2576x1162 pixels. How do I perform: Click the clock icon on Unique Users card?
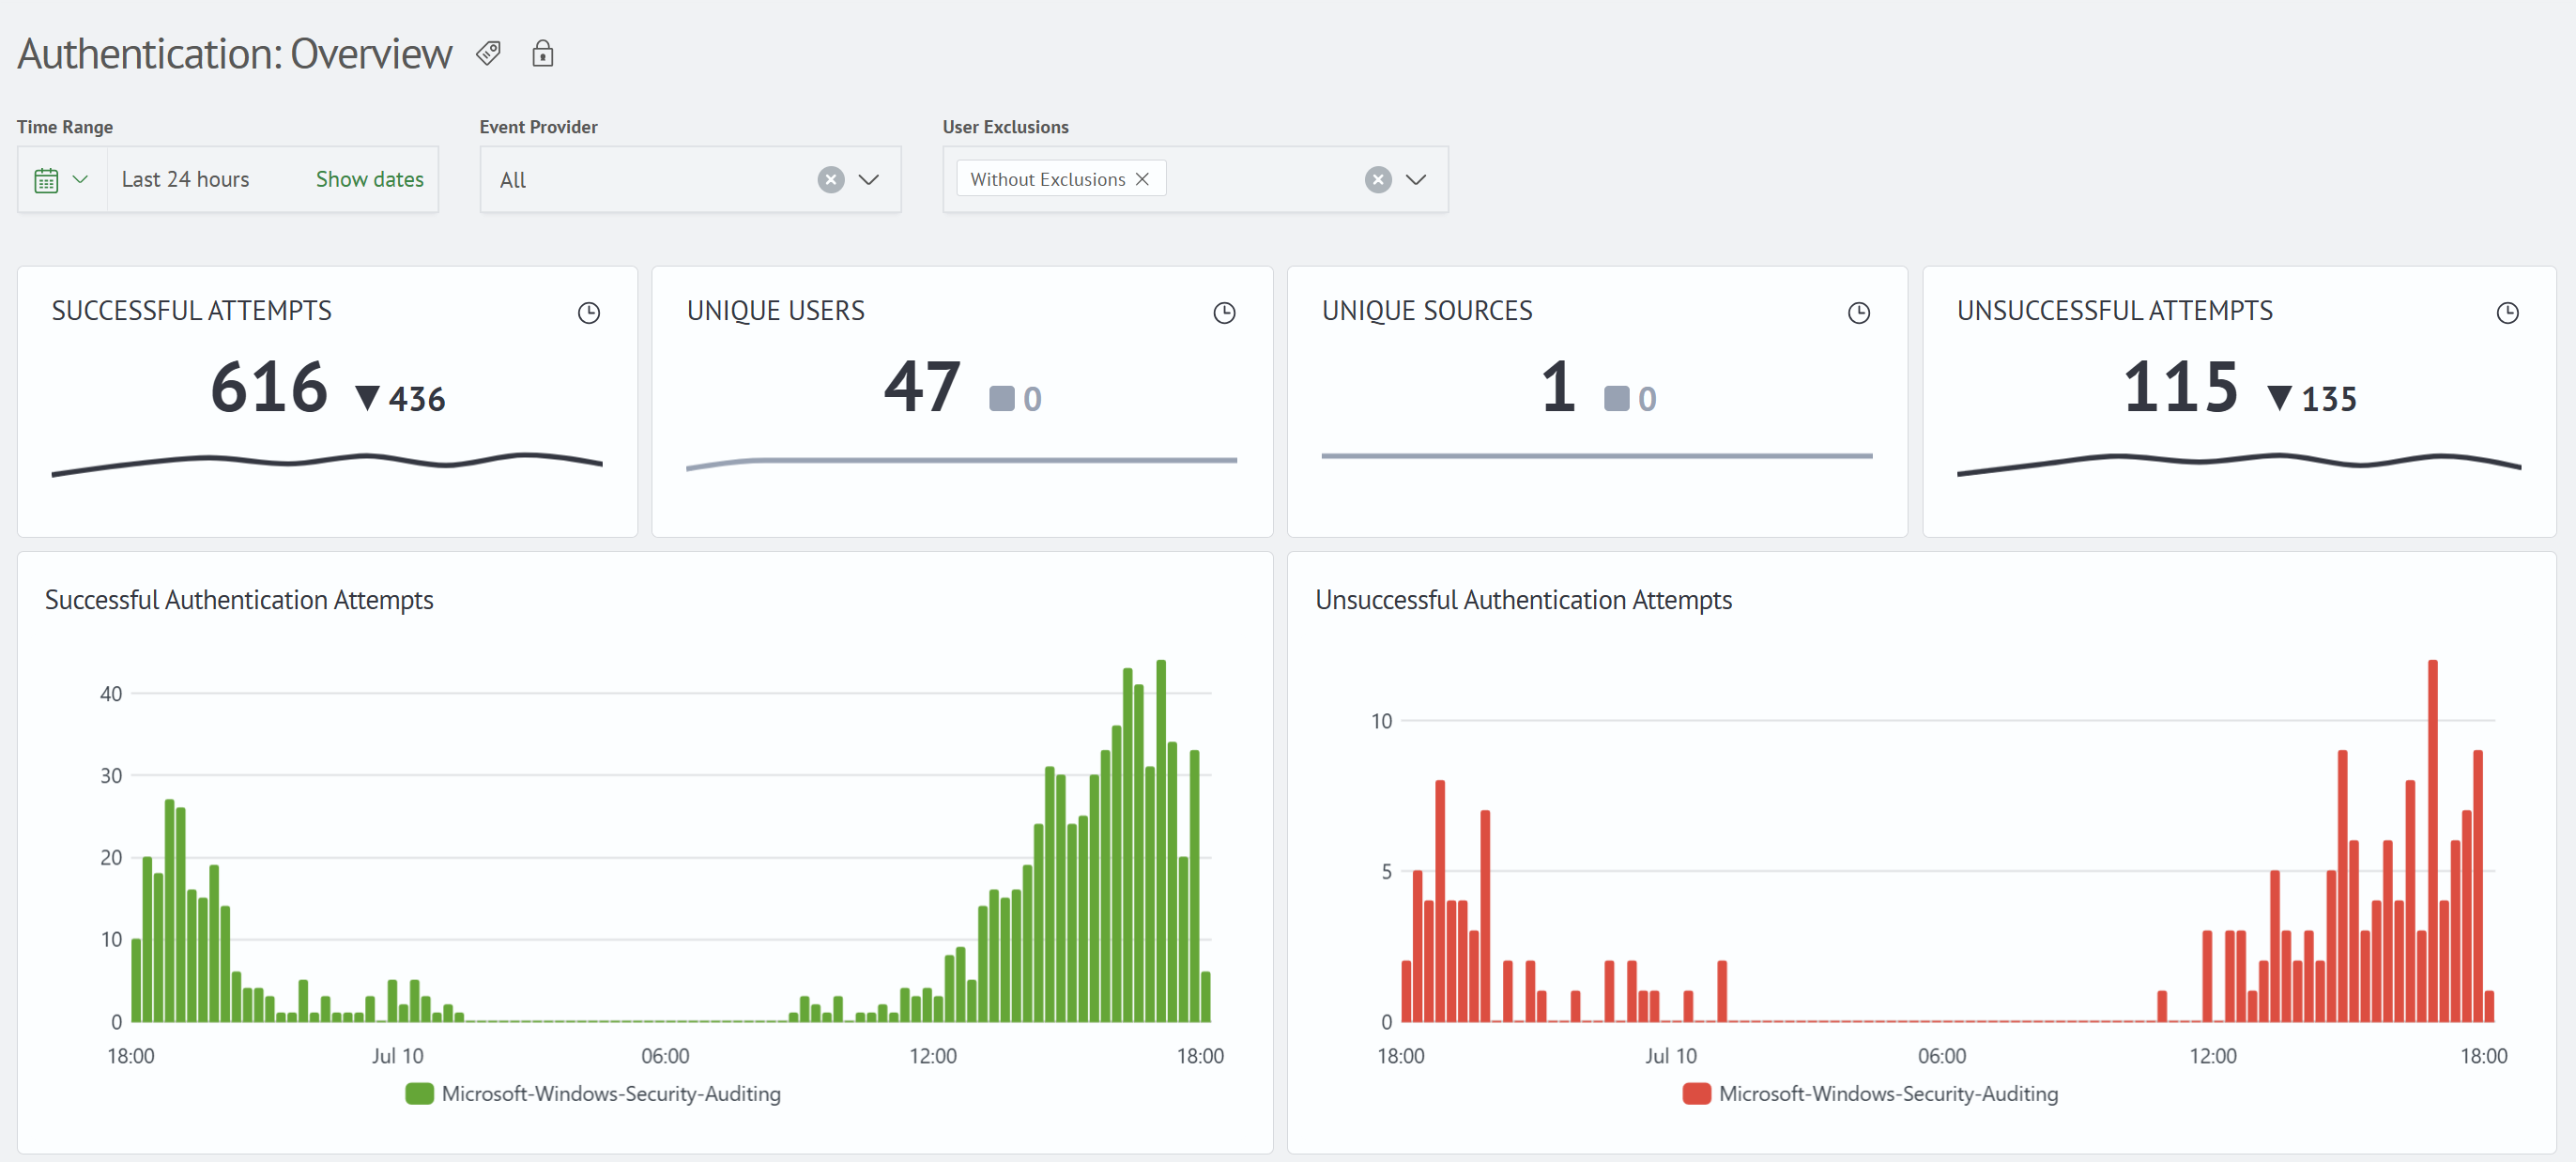[1224, 313]
